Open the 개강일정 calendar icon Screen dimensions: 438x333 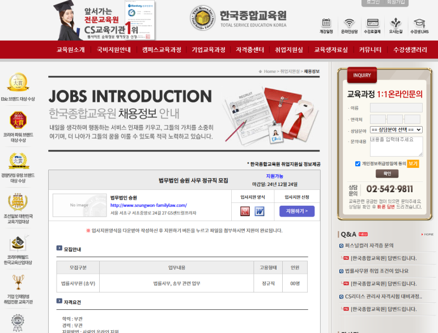(x=326, y=23)
